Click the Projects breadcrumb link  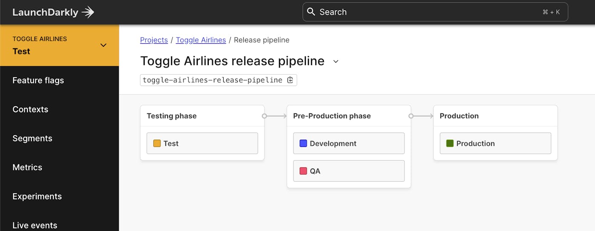[x=154, y=40]
